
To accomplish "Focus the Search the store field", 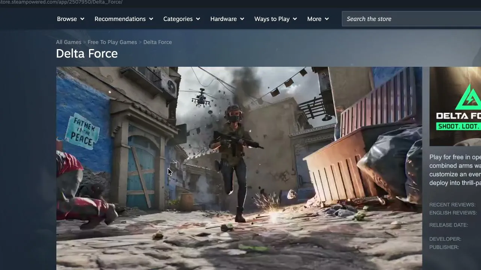I will point(411,19).
